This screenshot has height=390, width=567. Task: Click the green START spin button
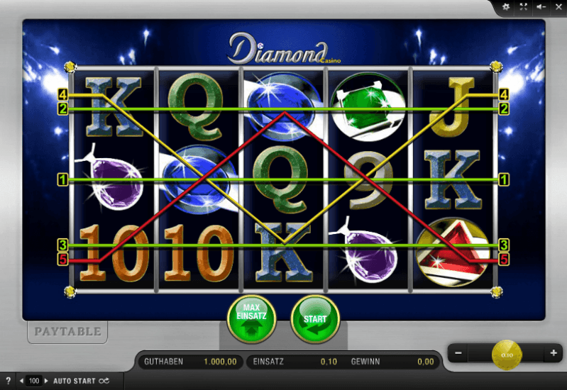[x=315, y=319]
